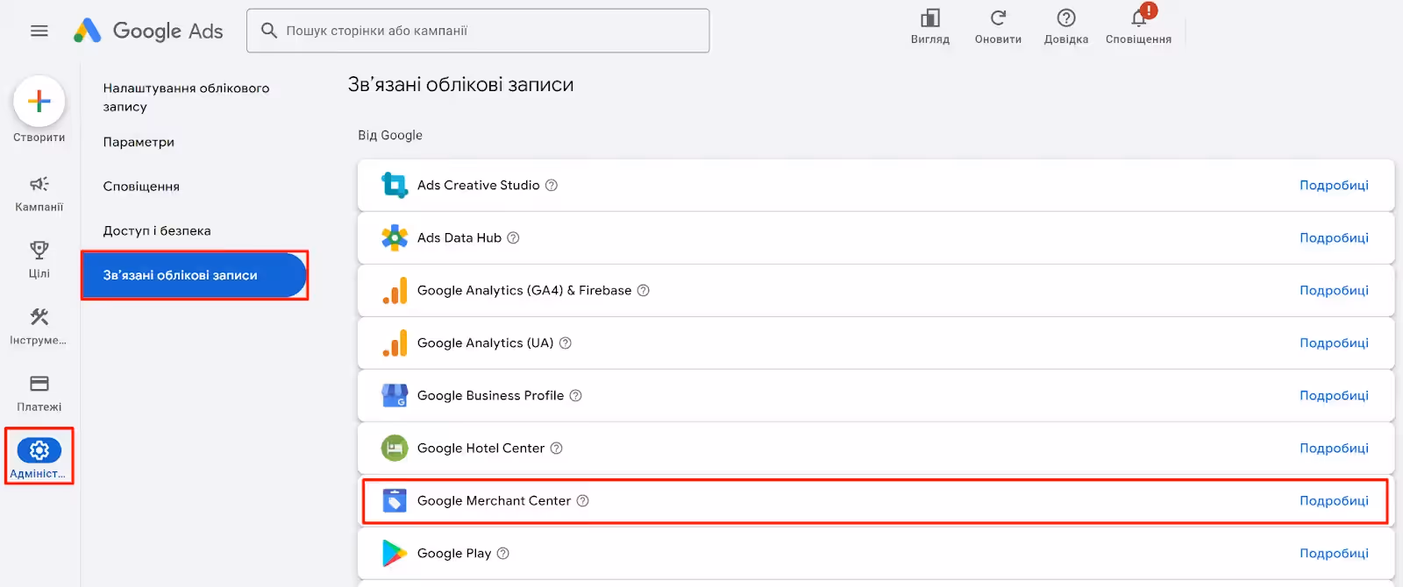Click the Google Hotel Center label
Viewport: 1403px width, 587px height.
point(481,448)
